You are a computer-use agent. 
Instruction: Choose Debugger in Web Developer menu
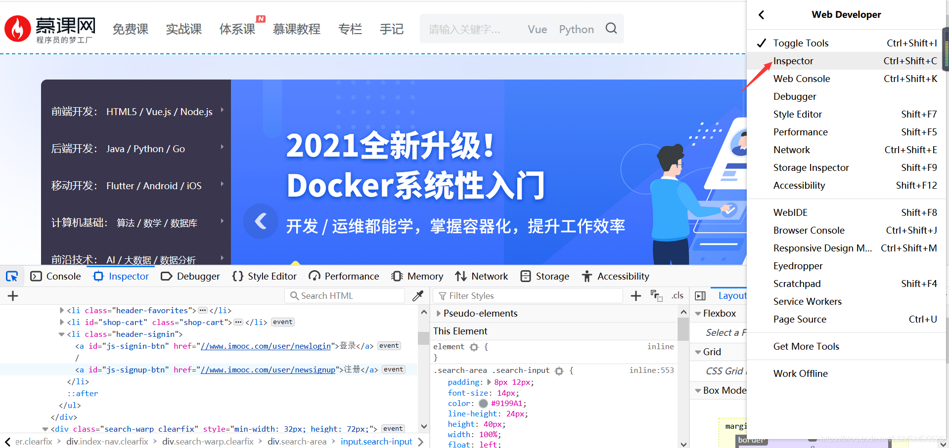click(846, 96)
